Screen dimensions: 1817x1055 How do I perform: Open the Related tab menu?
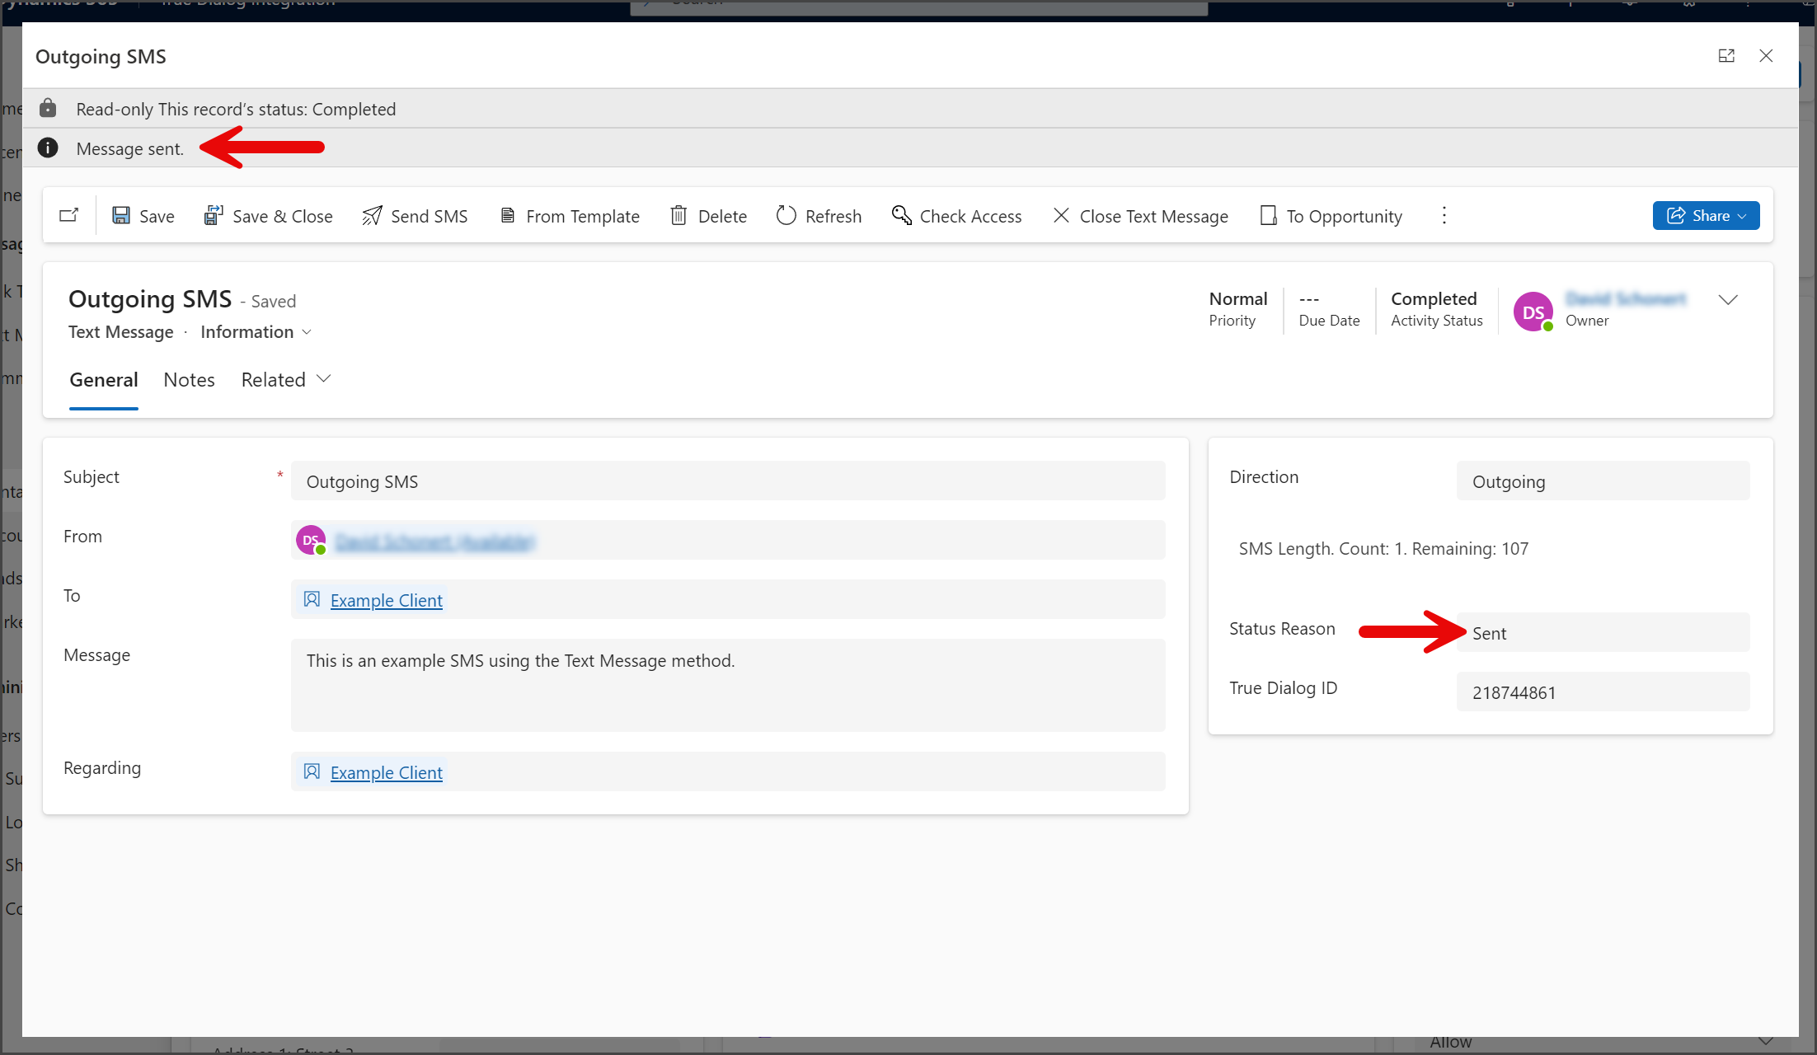[x=285, y=380]
